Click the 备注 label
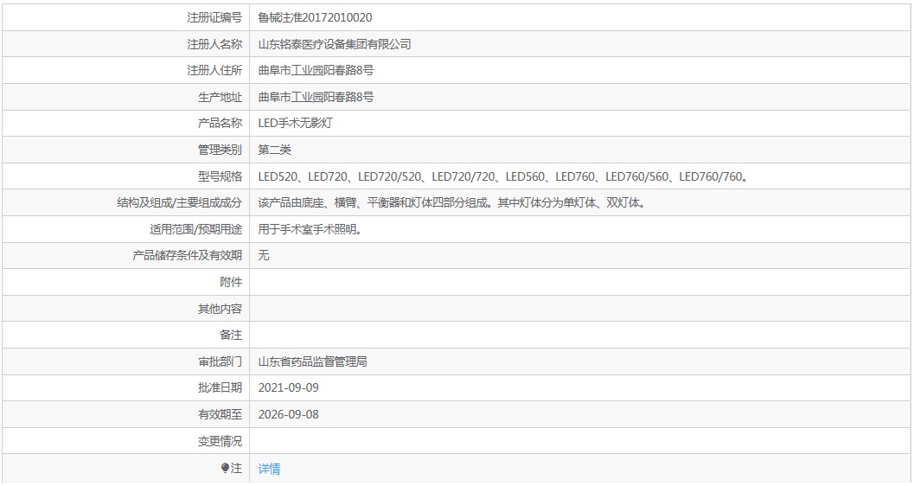914x486 pixels. pos(231,335)
